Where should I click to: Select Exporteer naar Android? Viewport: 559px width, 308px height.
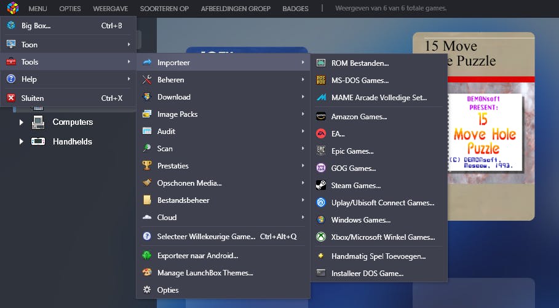tap(223, 255)
